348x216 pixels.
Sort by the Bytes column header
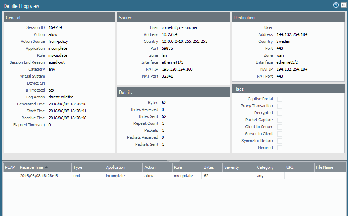coord(209,167)
